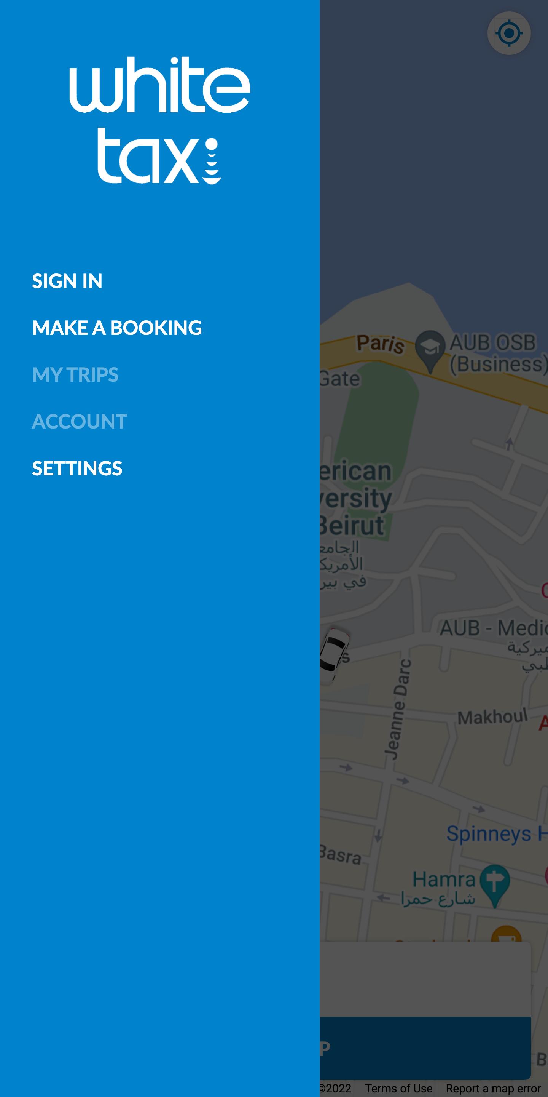Tap the AUB - Medical label on map
Image resolution: width=548 pixels, height=1097 pixels.
494,628
